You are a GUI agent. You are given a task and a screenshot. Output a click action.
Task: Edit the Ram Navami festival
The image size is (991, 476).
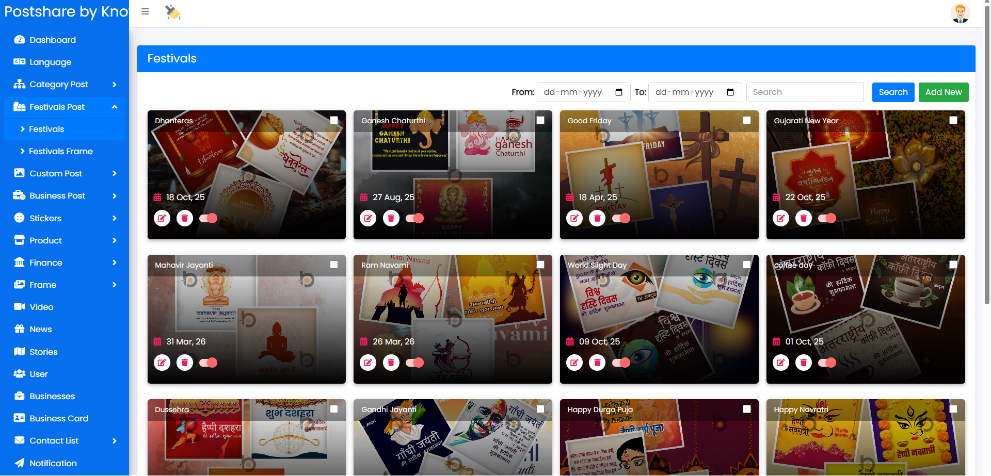tap(368, 363)
